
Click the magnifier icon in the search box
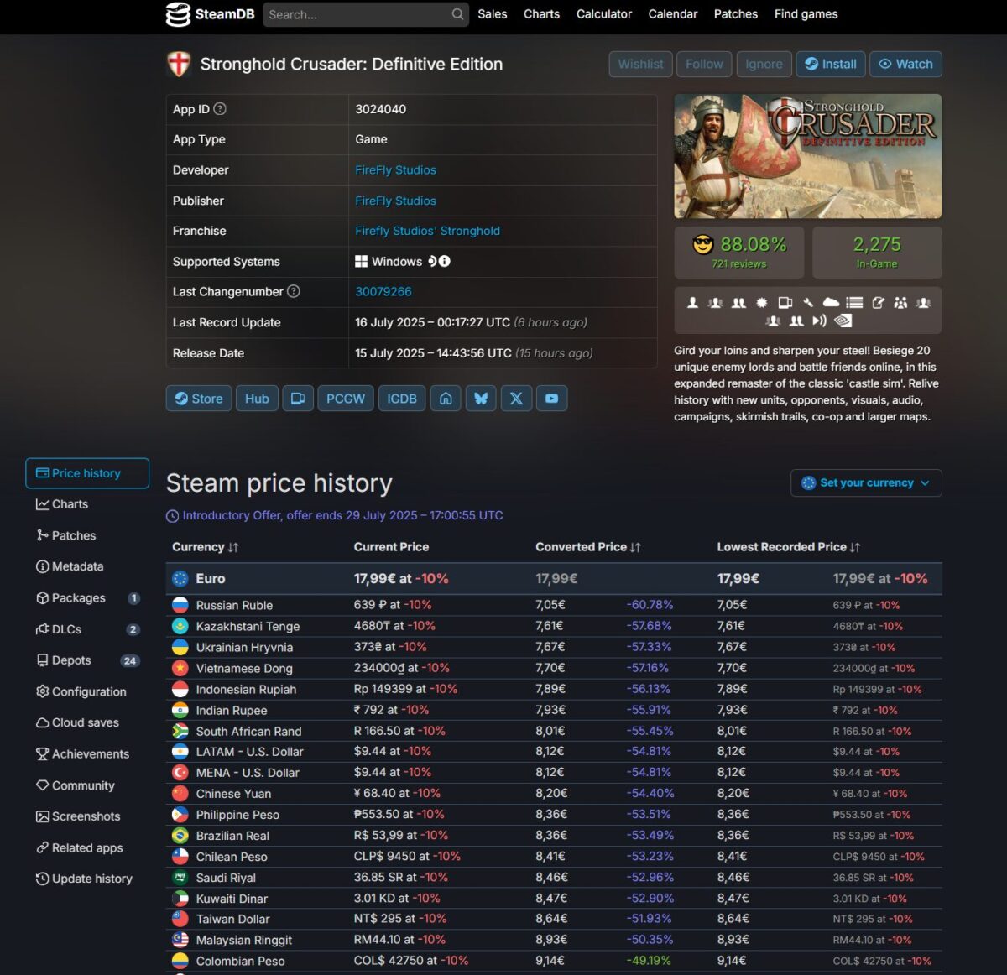point(457,14)
